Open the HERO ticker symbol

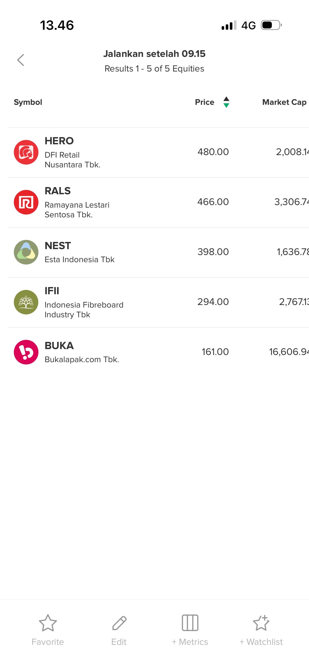click(59, 141)
